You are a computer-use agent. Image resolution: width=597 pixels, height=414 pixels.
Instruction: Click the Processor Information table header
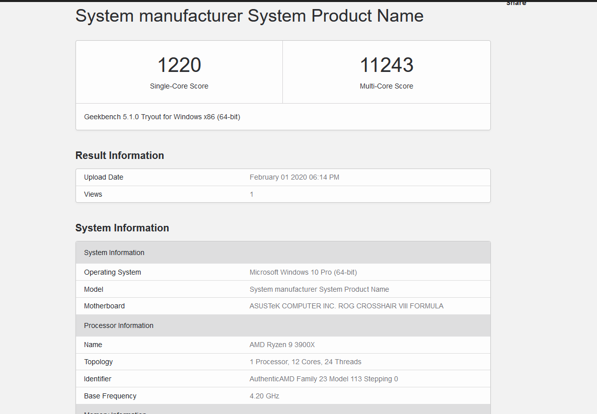pos(283,326)
